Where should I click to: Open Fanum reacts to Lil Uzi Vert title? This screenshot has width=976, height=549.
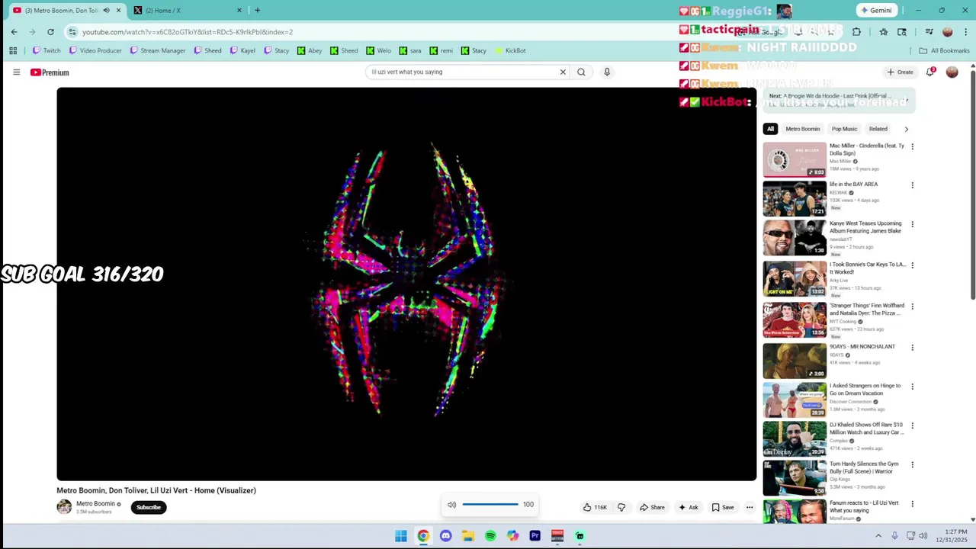865,506
